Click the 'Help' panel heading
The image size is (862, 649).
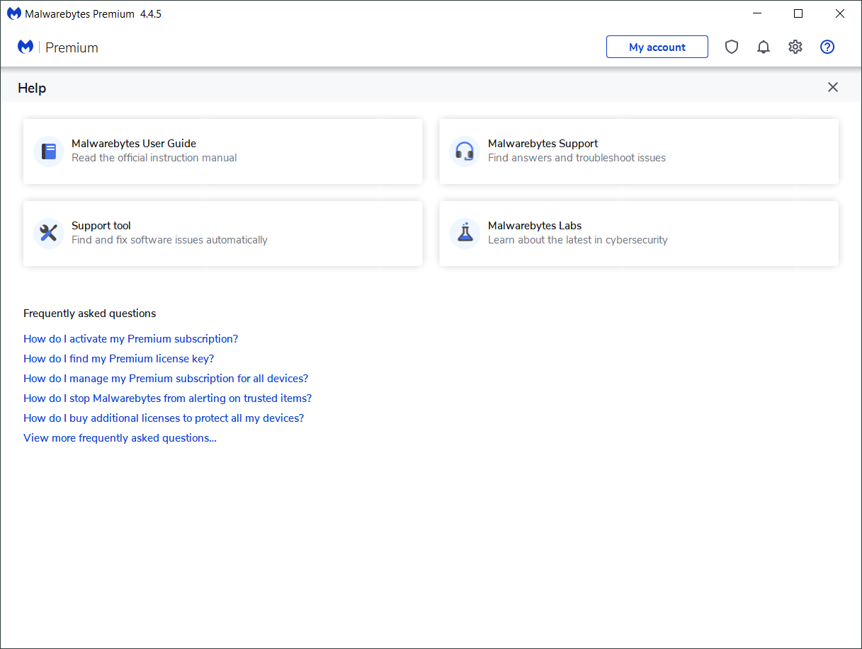tap(32, 88)
